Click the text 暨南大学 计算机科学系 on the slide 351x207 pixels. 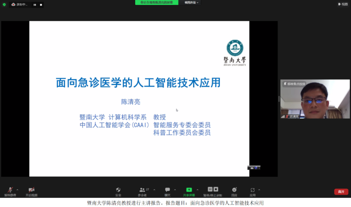(x=113, y=117)
